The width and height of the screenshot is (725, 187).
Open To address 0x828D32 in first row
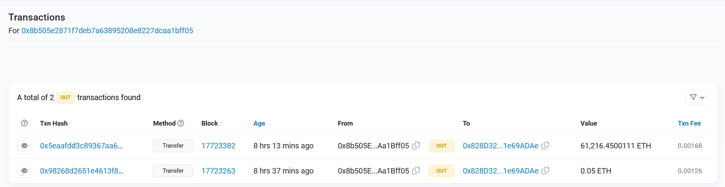500,146
